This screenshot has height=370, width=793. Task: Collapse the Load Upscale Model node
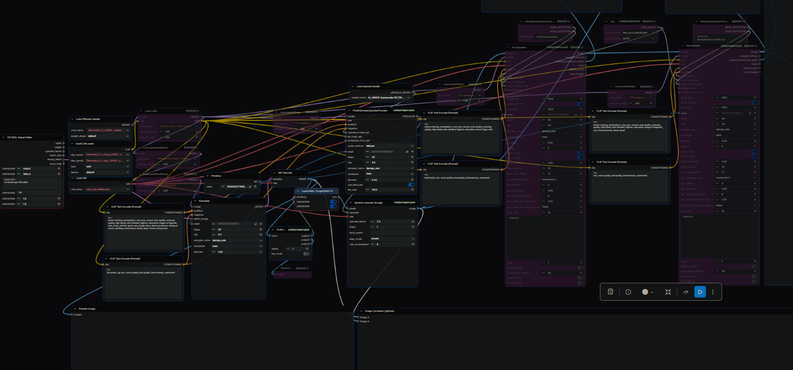[x=353, y=86]
